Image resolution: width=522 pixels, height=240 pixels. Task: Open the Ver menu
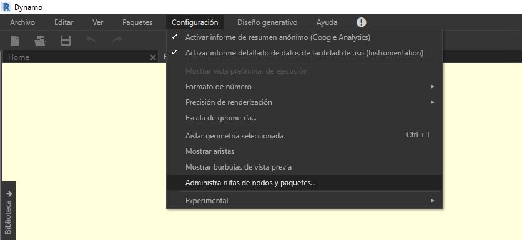coord(98,22)
